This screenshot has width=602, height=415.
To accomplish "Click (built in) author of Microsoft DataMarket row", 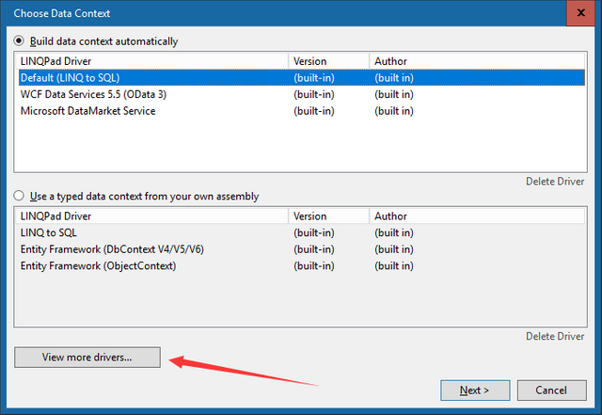I will pos(394,111).
